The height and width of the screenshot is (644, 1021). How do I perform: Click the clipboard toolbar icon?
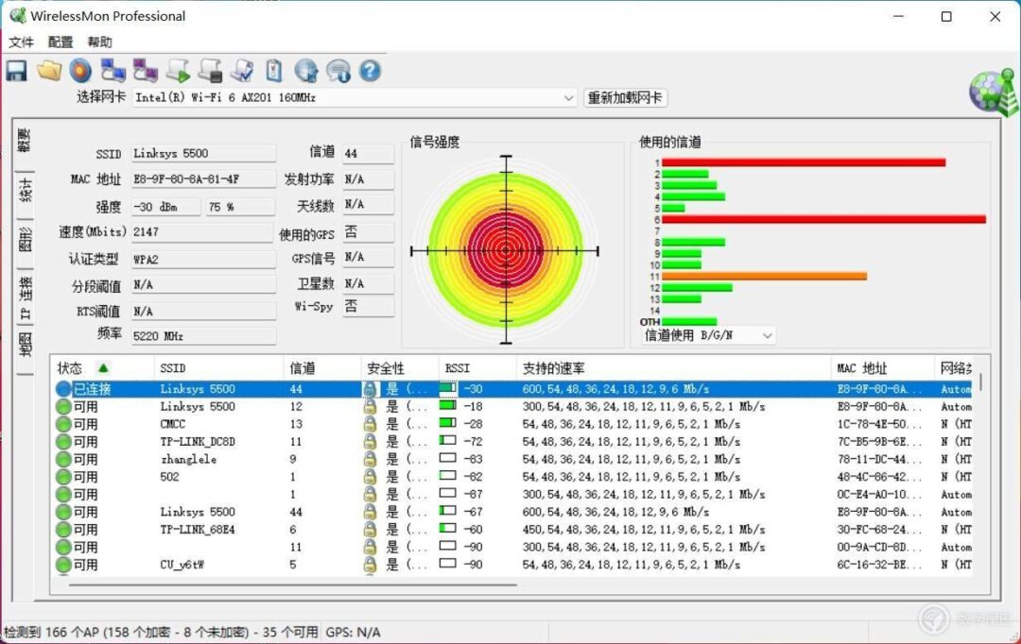coord(274,71)
